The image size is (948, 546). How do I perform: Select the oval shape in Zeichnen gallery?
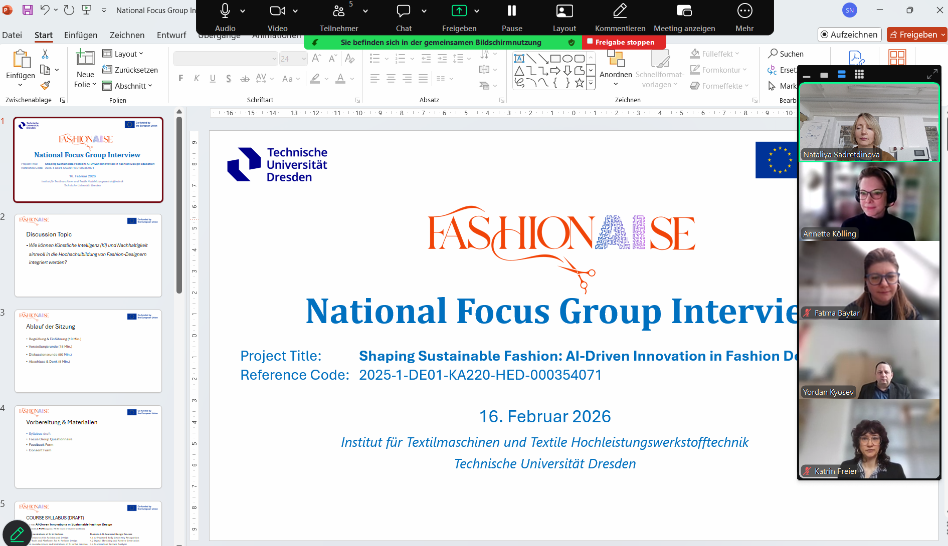567,59
